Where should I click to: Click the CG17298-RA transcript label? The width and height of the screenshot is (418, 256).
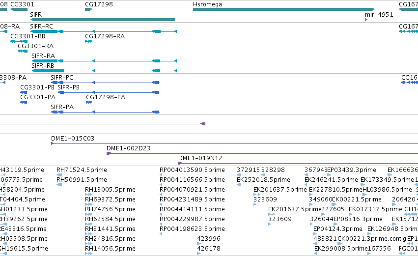click(105, 36)
